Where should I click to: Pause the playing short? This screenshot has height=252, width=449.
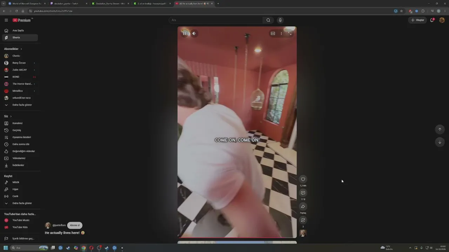(185, 33)
